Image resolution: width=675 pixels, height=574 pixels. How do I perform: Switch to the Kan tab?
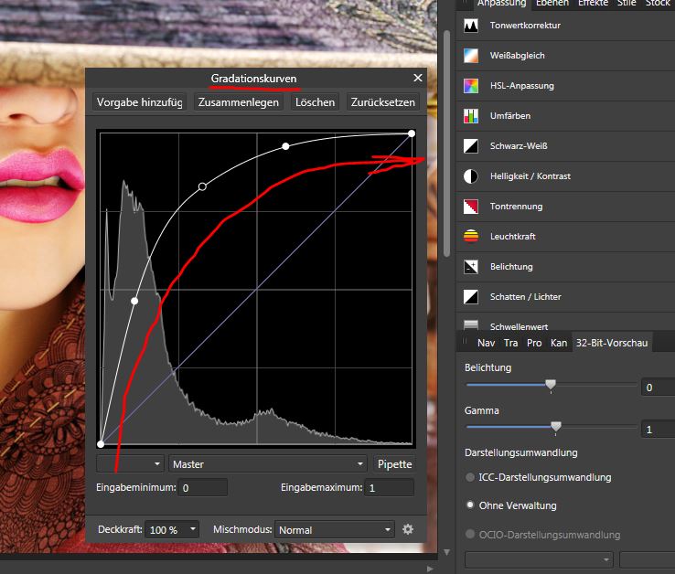(559, 343)
